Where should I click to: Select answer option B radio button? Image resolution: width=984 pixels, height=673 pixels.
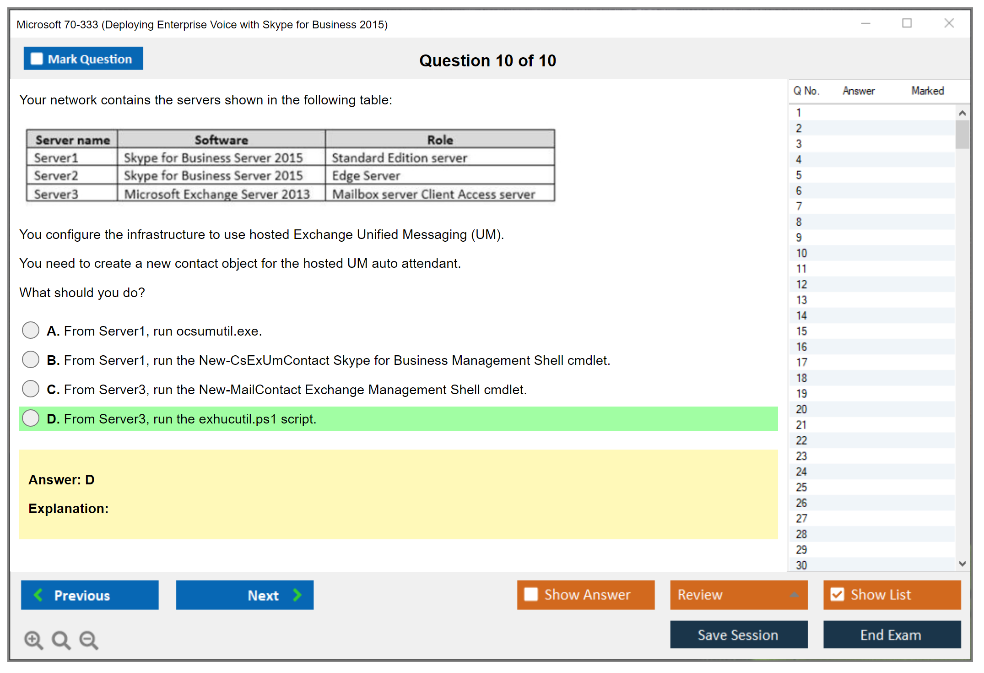point(31,359)
